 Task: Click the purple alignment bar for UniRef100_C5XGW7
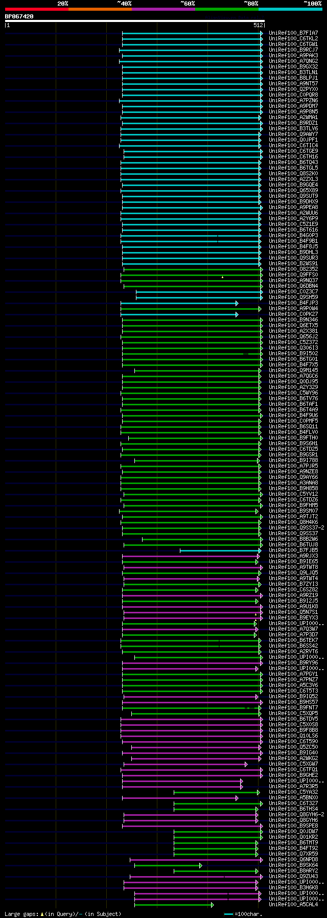click(185, 764)
